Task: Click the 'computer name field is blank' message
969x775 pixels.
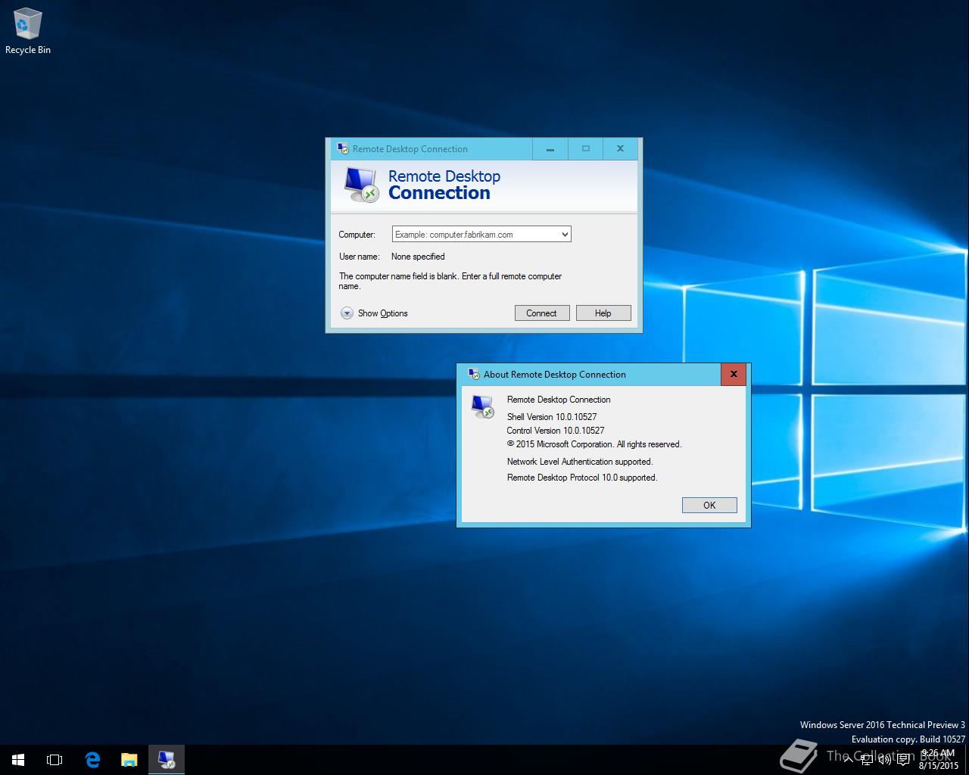Action: (450, 281)
